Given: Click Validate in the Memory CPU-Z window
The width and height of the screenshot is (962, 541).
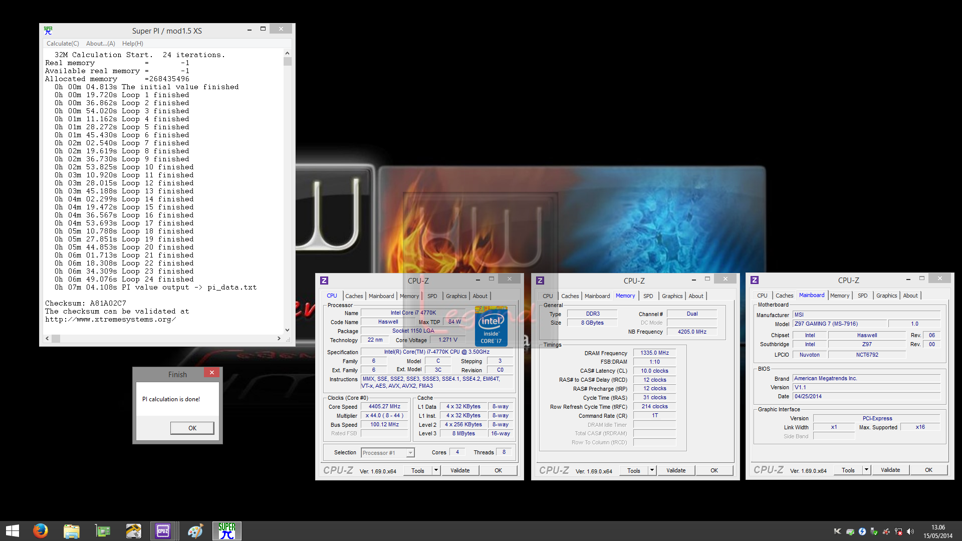Looking at the screenshot, I should tap(676, 470).
